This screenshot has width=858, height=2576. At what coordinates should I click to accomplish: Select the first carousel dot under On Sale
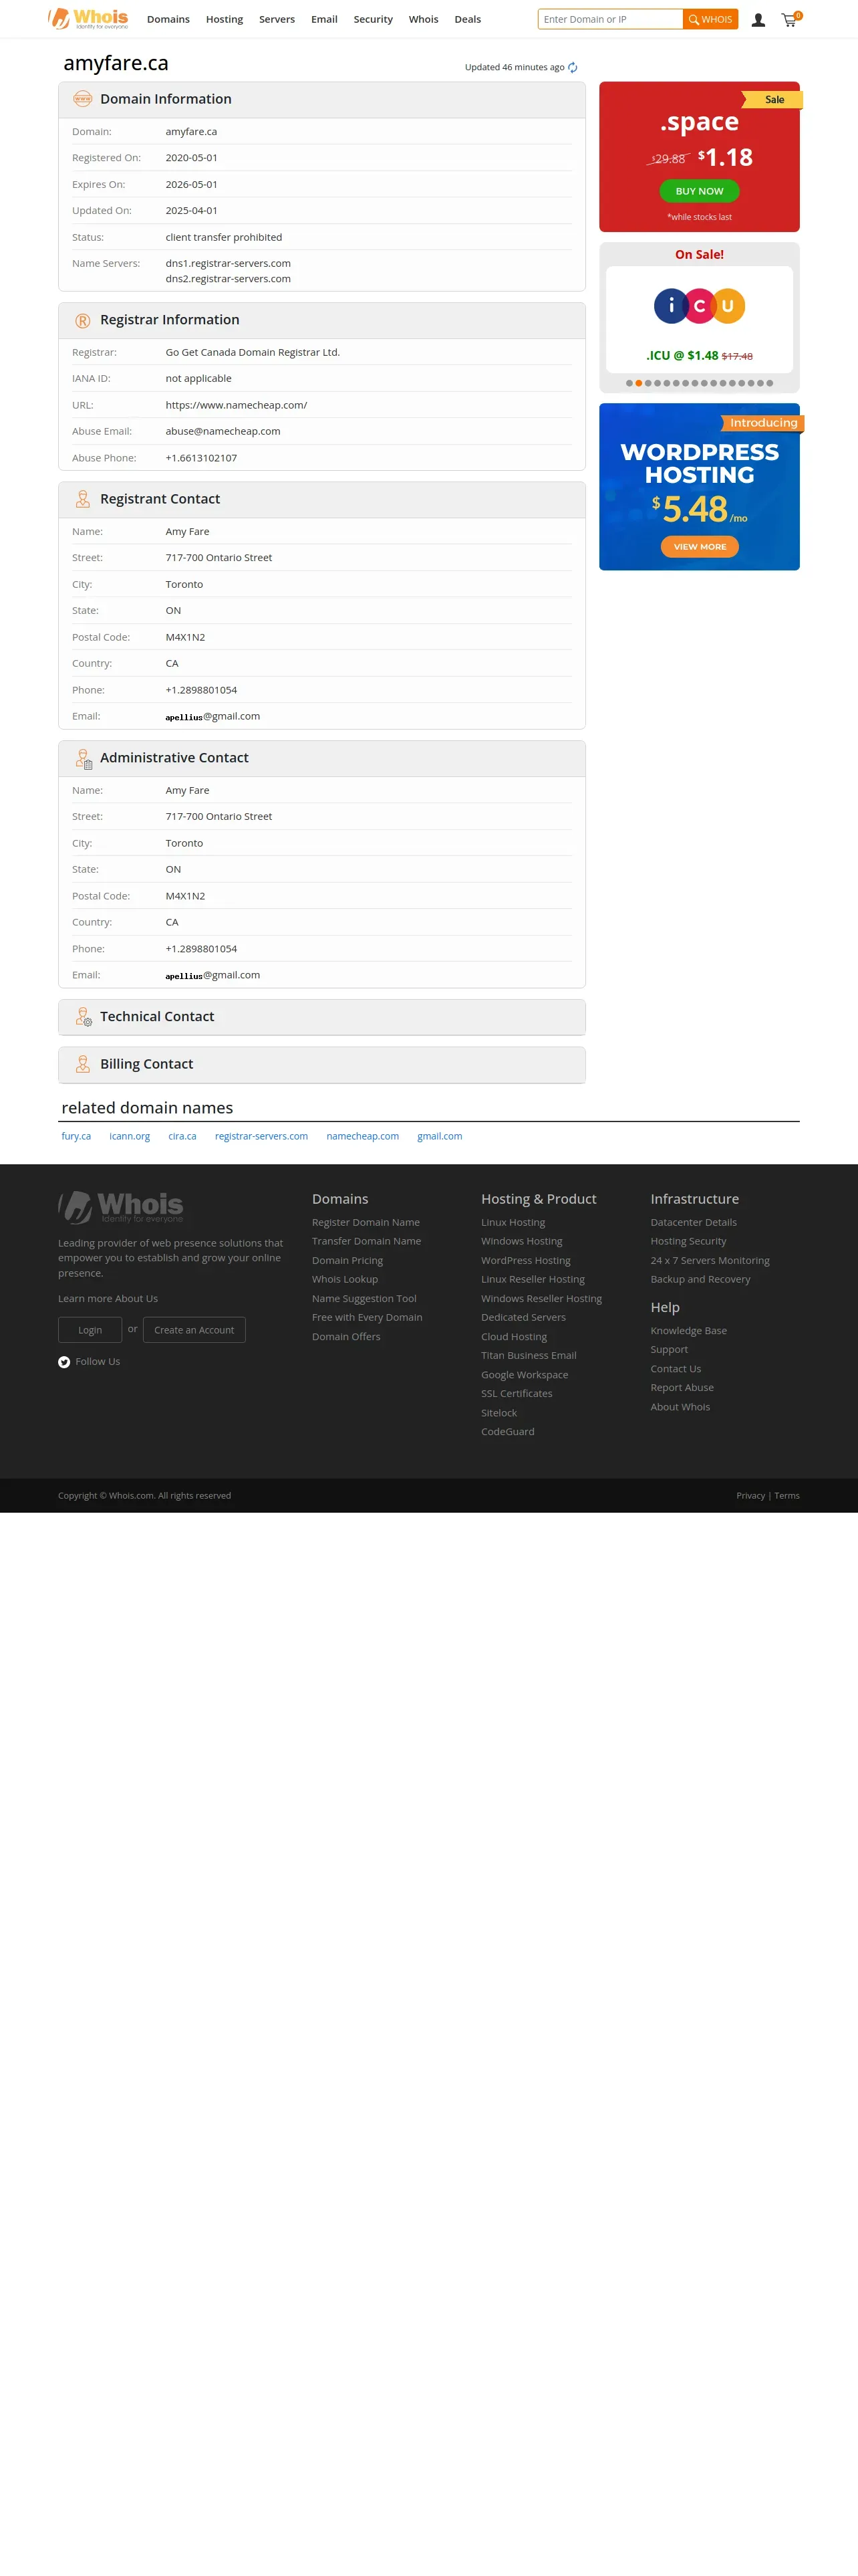coord(629,383)
